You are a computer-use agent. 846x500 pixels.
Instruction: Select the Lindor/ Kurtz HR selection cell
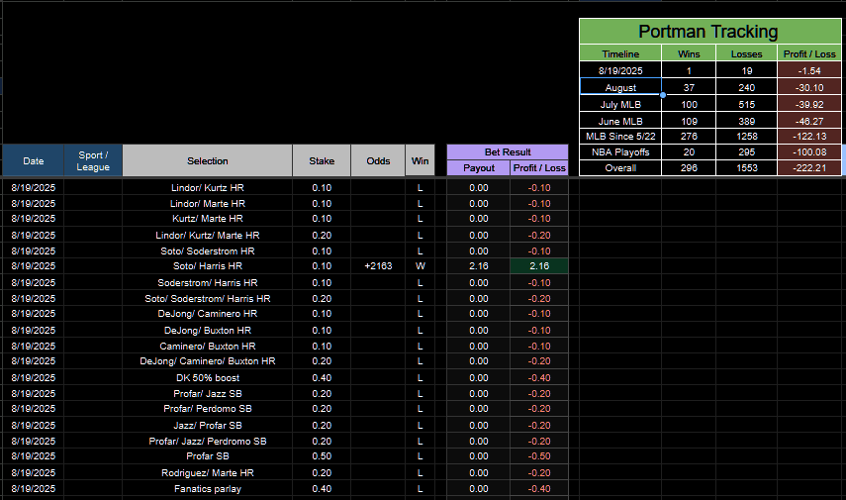click(207, 187)
